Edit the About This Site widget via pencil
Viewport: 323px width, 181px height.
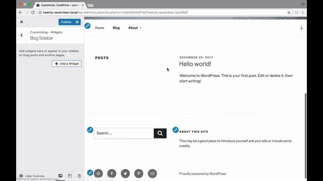click(x=175, y=130)
